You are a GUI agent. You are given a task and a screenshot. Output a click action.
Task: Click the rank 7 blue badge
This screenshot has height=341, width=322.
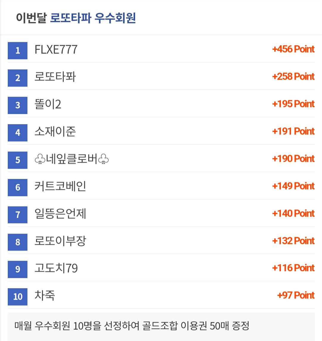17,215
